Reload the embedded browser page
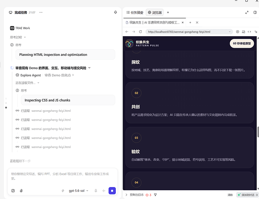Screen dimensions: 259x199 coord(140,31)
